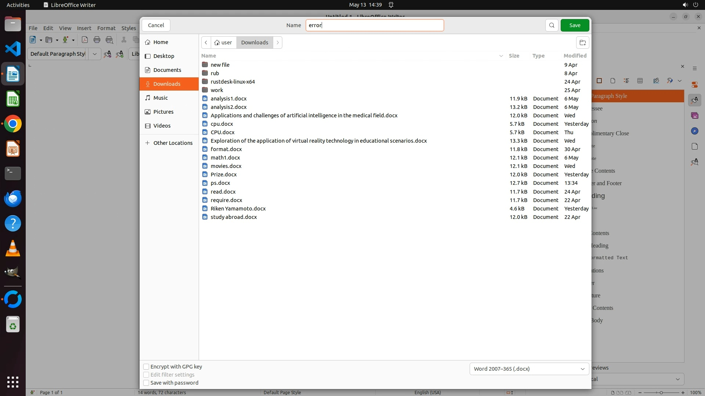Launch Thunderbird from the dock
The width and height of the screenshot is (705, 396).
(13, 198)
